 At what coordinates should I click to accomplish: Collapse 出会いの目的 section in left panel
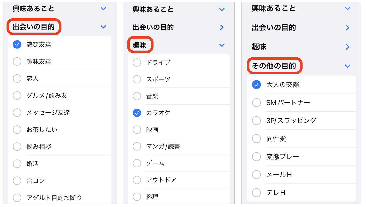tap(103, 27)
